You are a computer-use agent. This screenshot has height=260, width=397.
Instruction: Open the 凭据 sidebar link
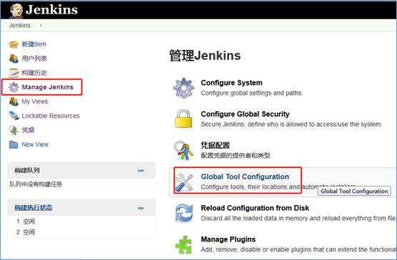tap(28, 130)
